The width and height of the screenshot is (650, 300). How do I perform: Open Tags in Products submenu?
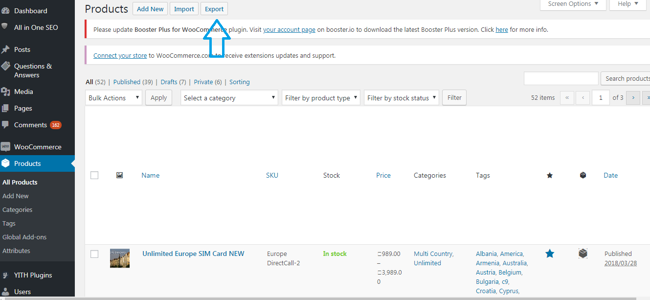pyautogui.click(x=9, y=223)
